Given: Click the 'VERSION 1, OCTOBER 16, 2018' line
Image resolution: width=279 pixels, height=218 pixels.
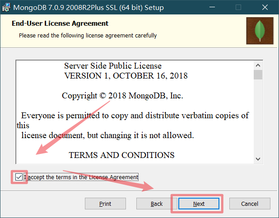Looking at the screenshot, I should click(126, 76).
